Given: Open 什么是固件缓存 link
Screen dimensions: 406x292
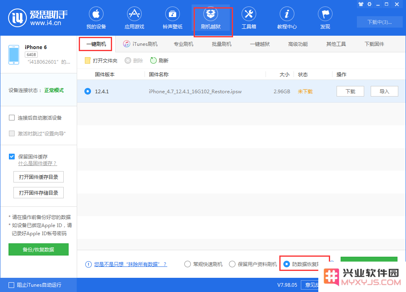Looking at the screenshot, I should click(37, 163).
